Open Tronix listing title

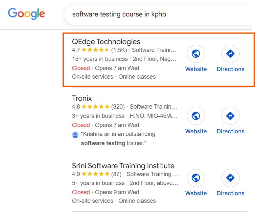point(82,98)
